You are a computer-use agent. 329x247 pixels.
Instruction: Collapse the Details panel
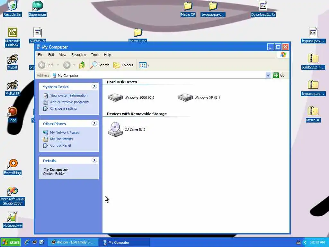tap(94, 160)
